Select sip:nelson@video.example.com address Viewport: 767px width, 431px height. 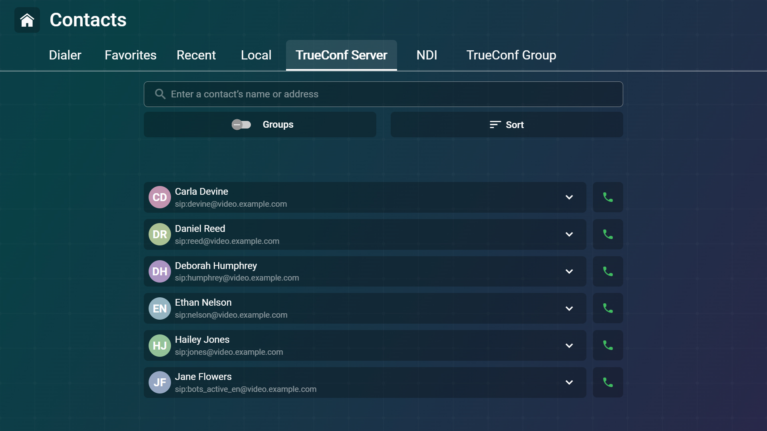(231, 315)
